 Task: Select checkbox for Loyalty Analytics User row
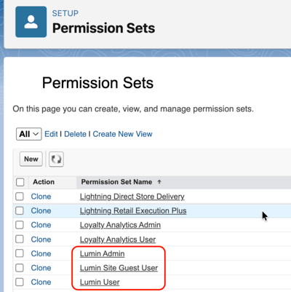pos(20,240)
